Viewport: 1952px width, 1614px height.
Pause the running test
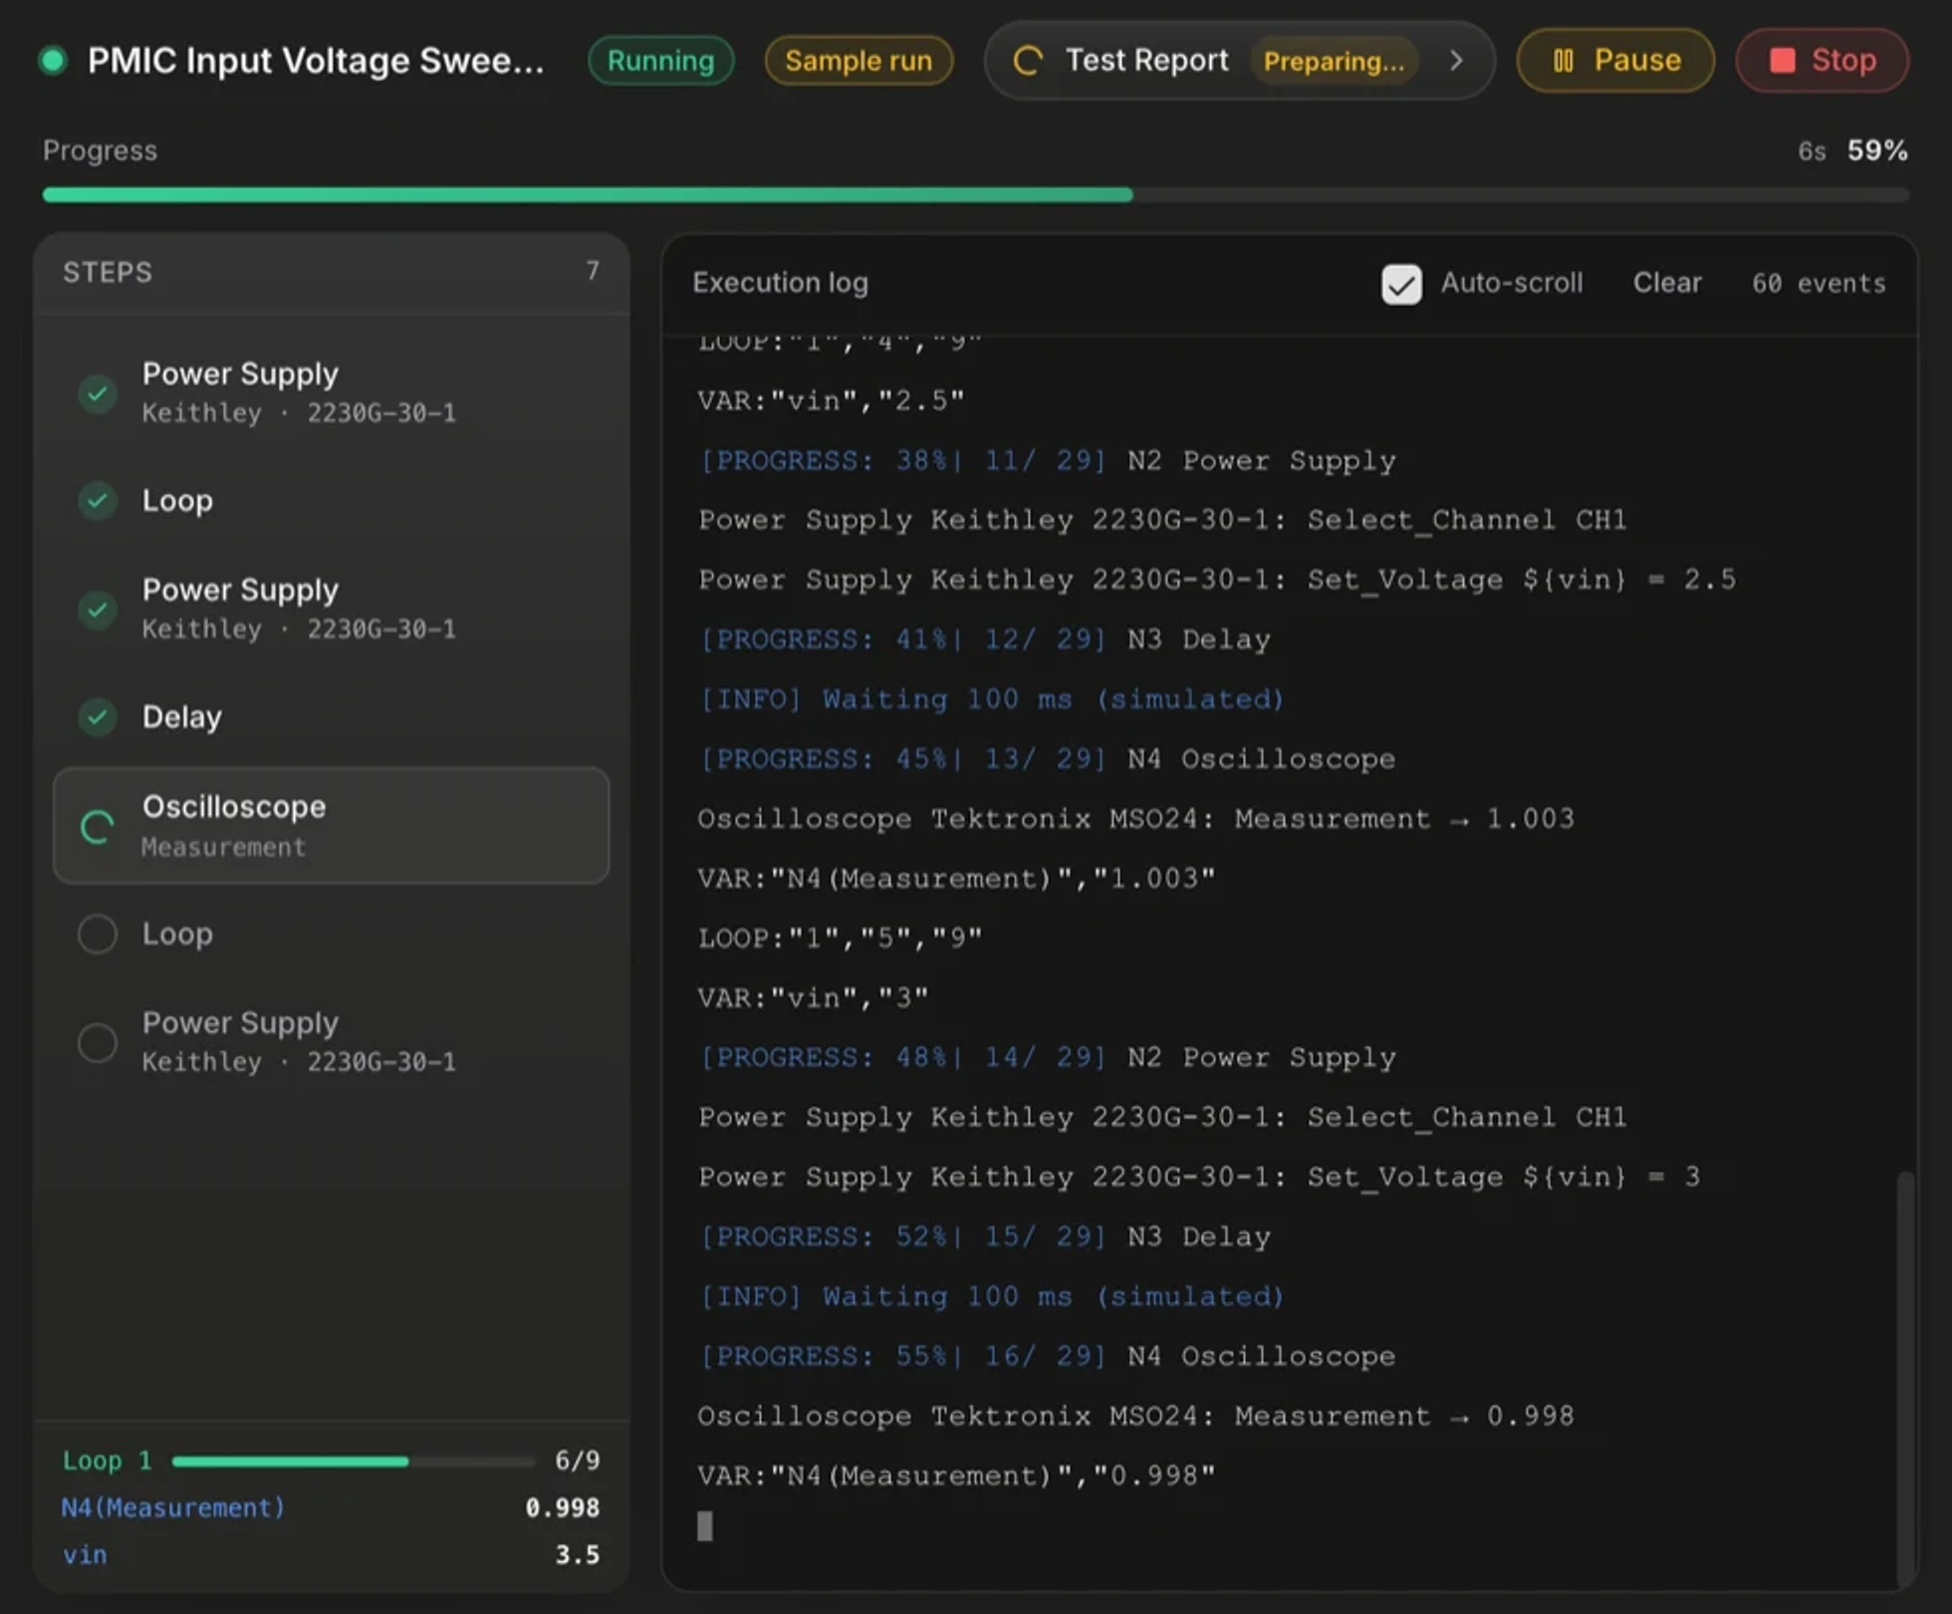point(1614,61)
